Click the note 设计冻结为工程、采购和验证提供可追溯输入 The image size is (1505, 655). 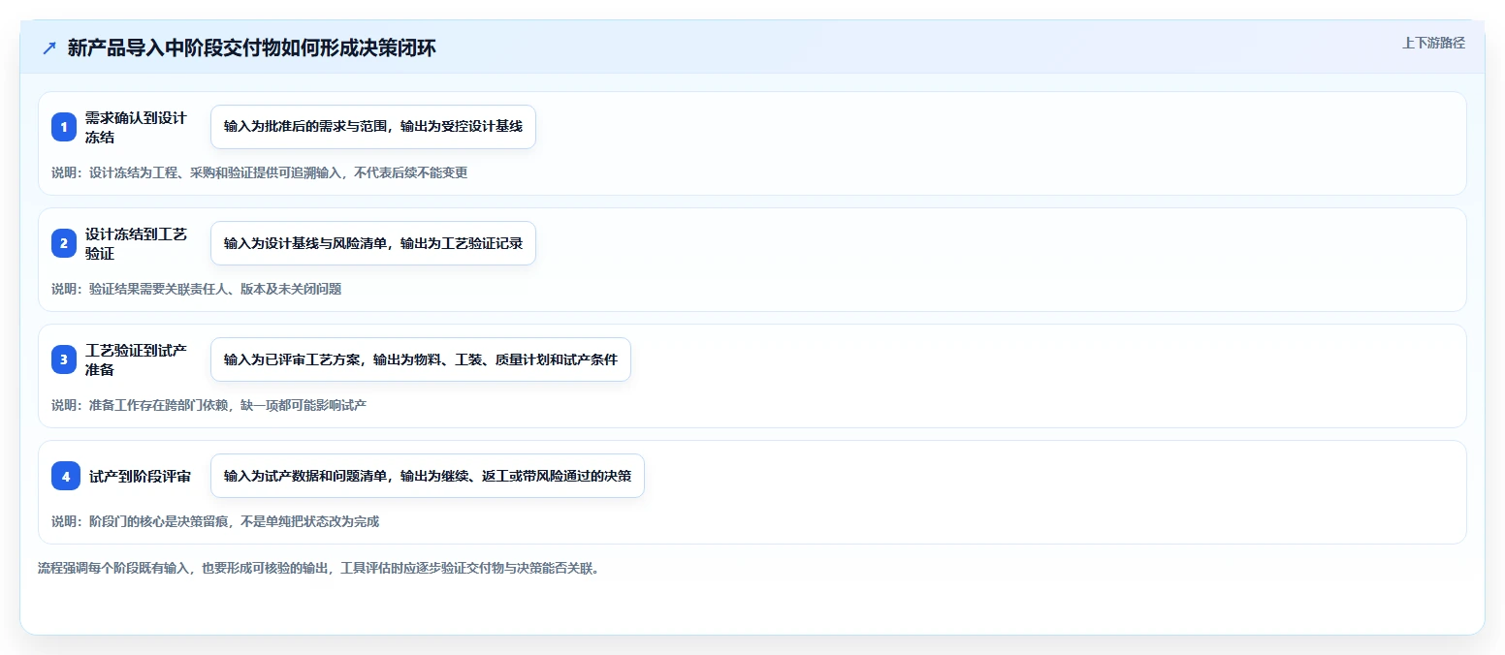(x=260, y=172)
